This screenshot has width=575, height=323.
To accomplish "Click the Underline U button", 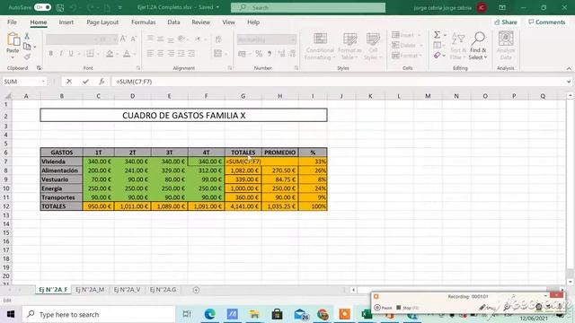I will (x=71, y=54).
